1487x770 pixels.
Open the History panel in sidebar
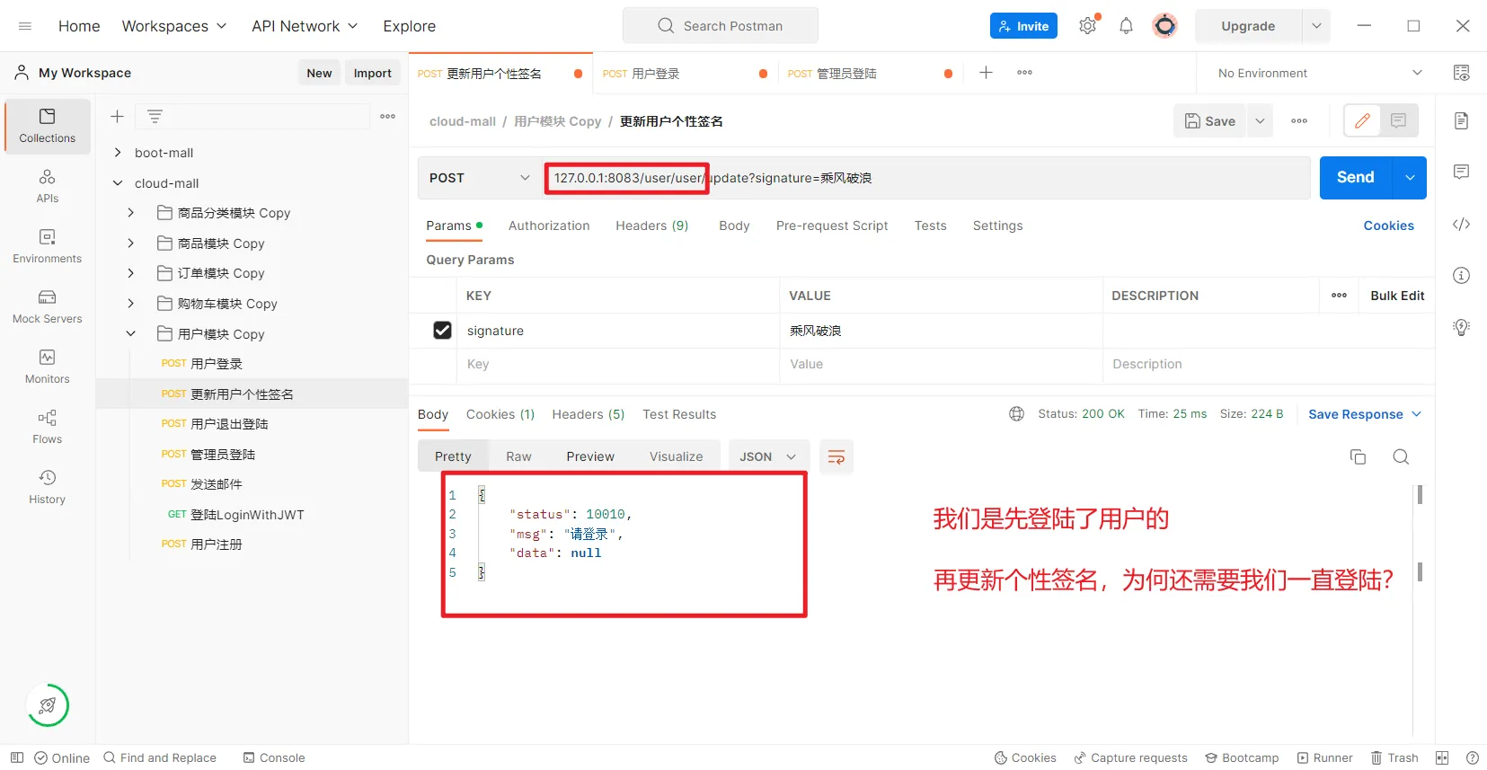pos(47,487)
